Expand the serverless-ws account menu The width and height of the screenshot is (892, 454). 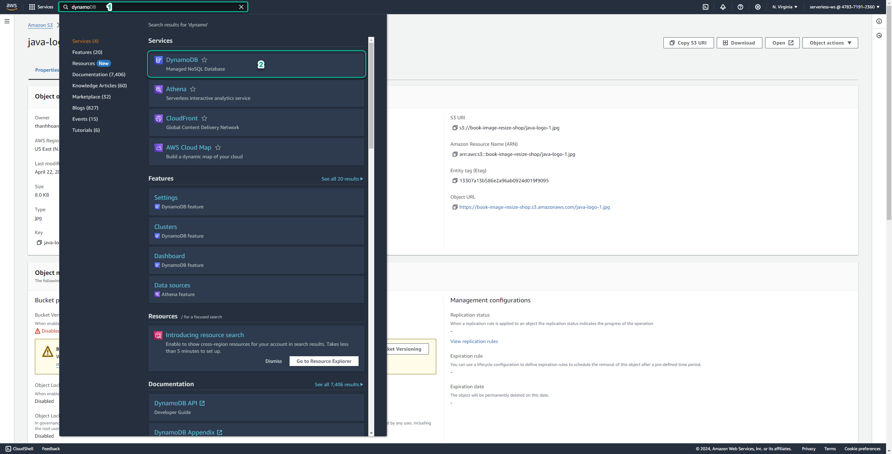point(844,7)
